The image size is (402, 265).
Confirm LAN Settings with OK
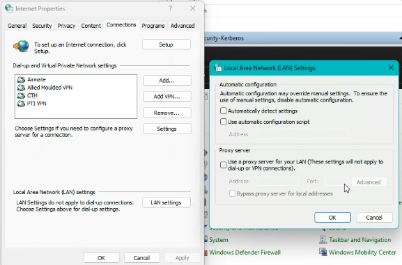click(332, 218)
